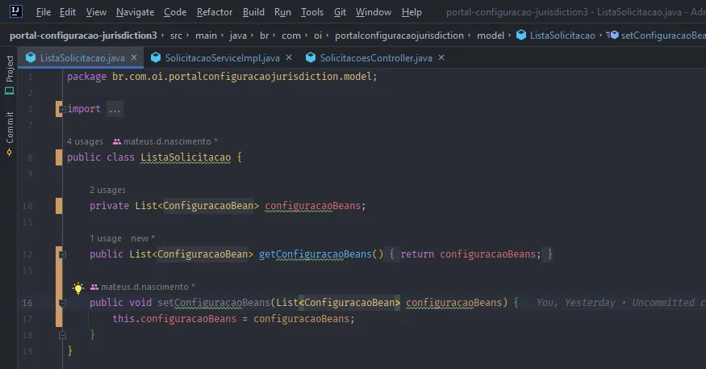Click the portal-configuracao-jurisdiction3 breadcrumb
Screen dimensions: 706x369
83,36
